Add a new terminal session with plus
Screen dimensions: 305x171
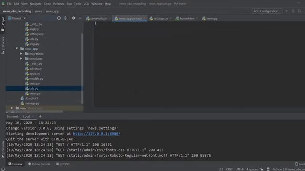40,116
